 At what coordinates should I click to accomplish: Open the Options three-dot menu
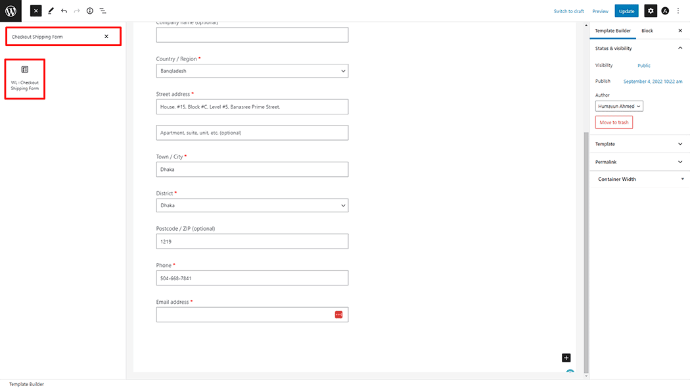(x=678, y=11)
